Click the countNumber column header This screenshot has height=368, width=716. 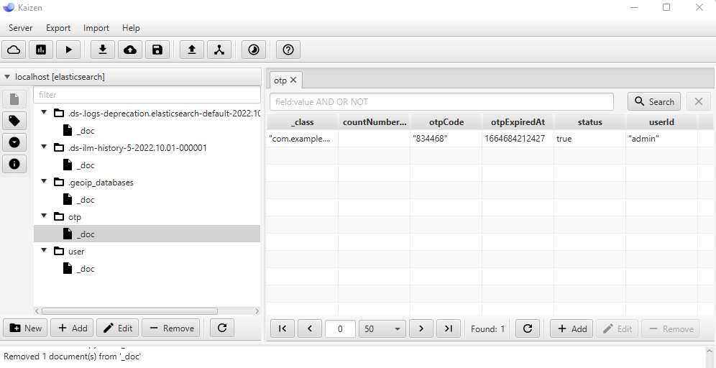(x=375, y=122)
